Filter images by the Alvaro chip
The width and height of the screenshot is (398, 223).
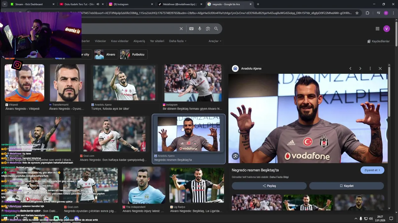[x=105, y=55]
